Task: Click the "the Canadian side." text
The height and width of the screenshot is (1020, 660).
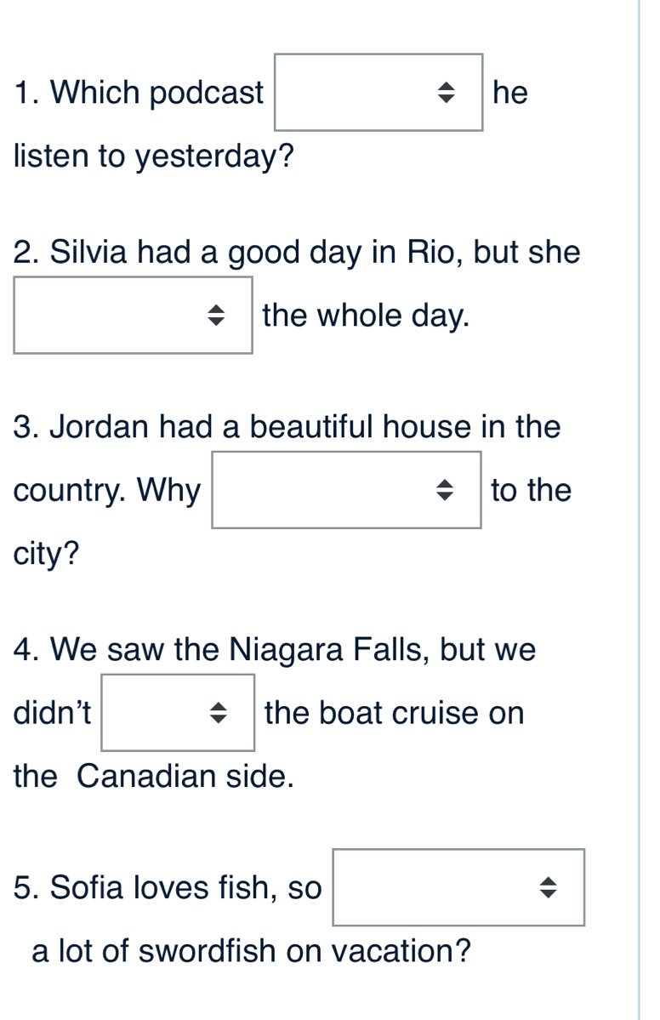Action: pos(155,776)
